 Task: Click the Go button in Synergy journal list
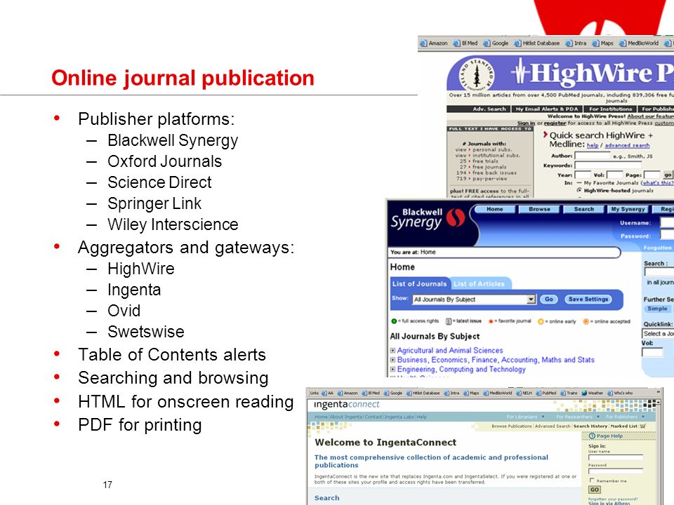(549, 299)
